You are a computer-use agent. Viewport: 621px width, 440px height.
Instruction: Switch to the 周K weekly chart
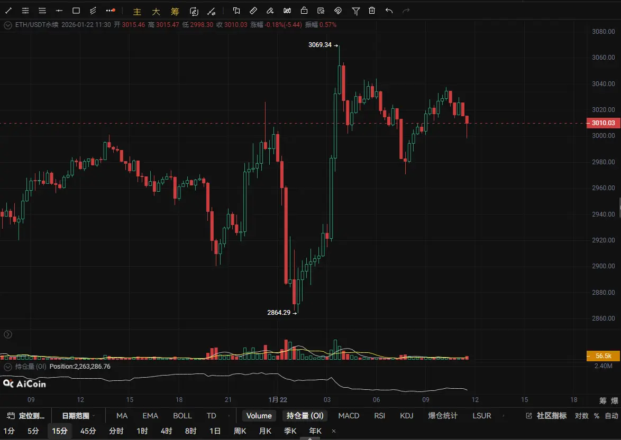[x=240, y=431]
